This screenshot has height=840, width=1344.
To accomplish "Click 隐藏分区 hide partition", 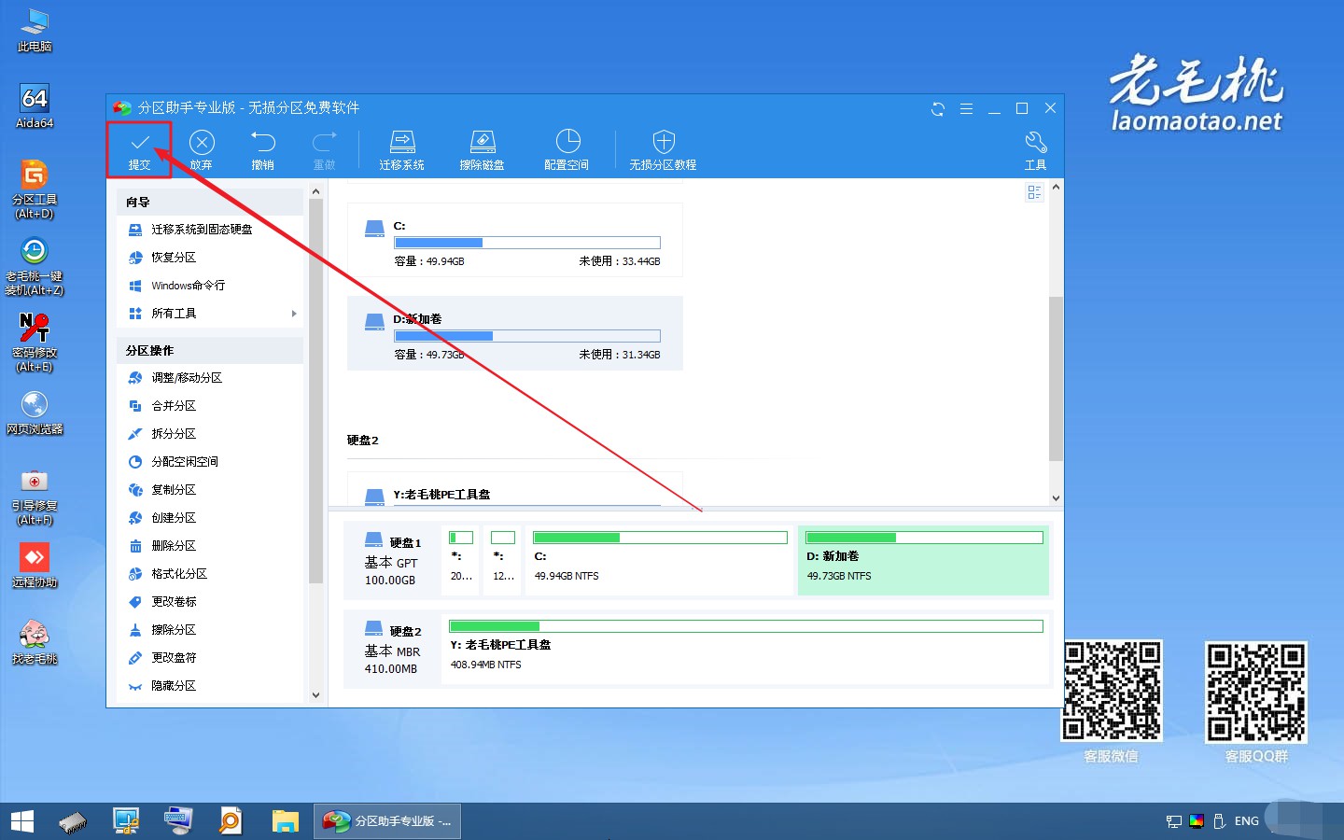I will 174,686.
